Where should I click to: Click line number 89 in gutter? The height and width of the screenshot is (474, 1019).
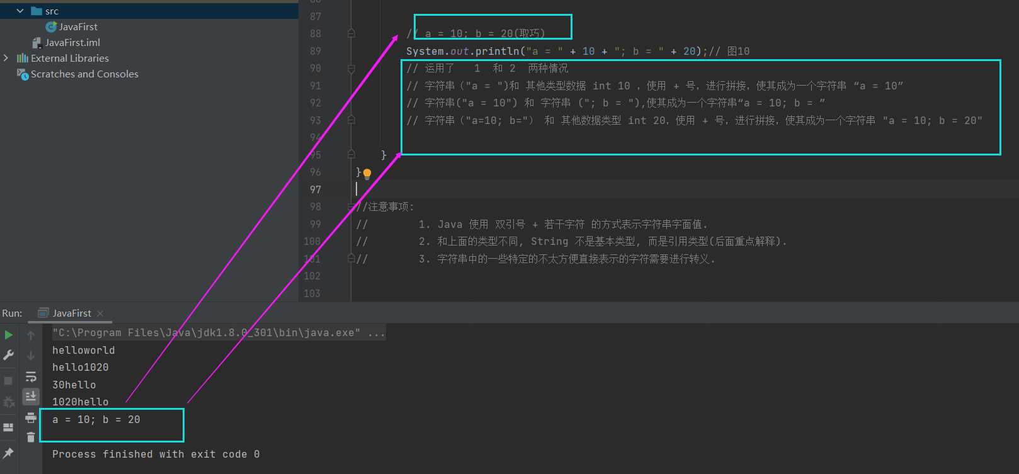[316, 51]
